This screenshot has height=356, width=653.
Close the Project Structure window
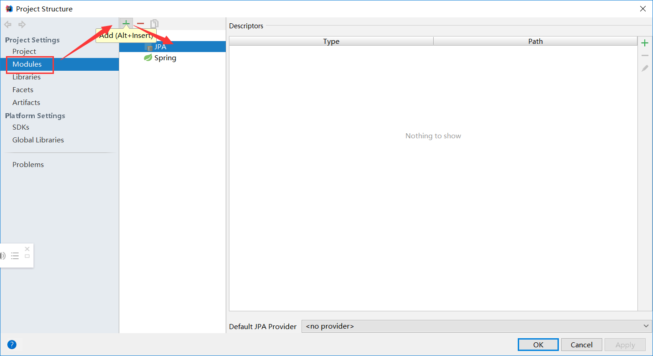[x=642, y=9]
